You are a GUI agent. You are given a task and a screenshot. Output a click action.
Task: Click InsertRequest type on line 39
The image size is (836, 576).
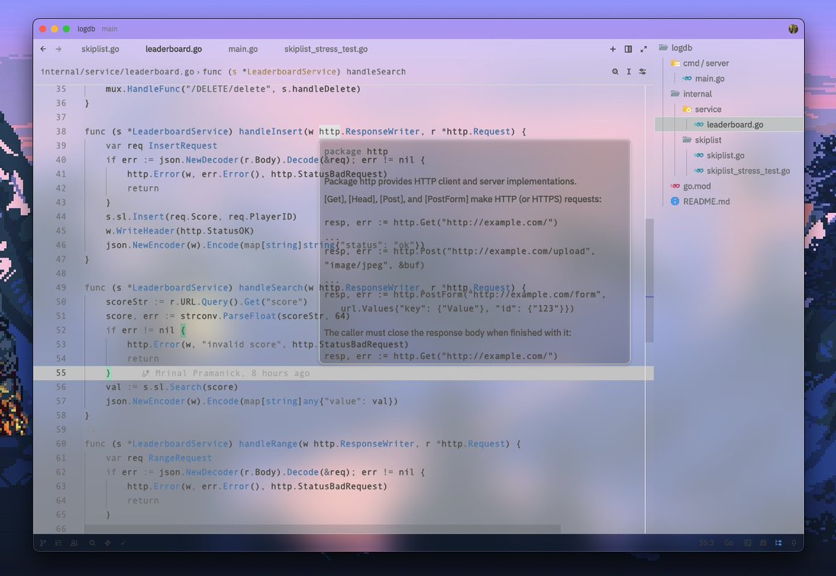[183, 146]
